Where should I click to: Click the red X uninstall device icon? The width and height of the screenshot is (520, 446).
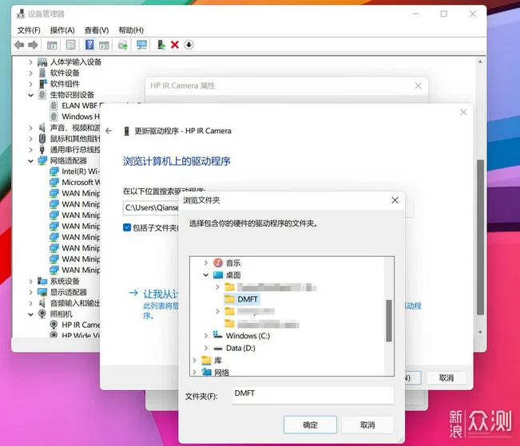coord(174,45)
